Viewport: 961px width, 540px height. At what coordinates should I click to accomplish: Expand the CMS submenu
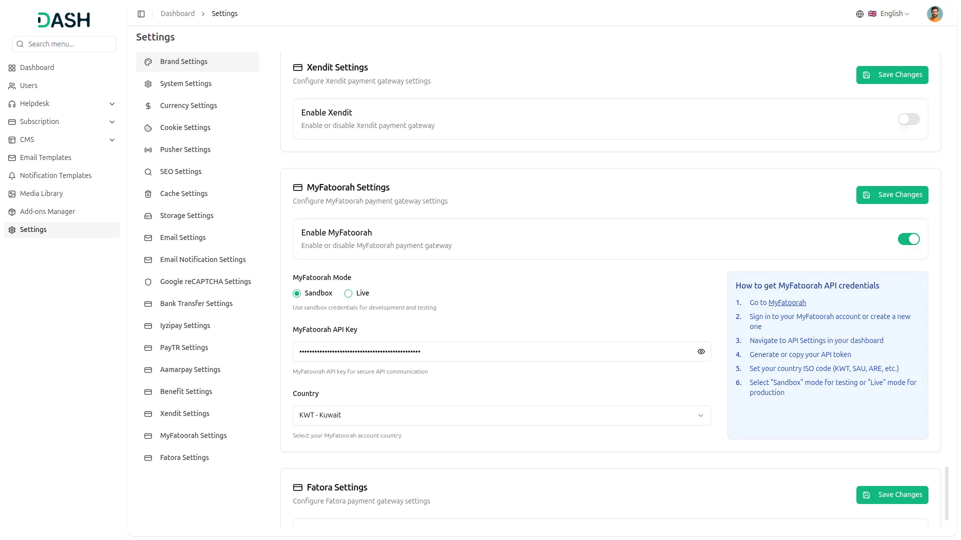pyautogui.click(x=112, y=140)
